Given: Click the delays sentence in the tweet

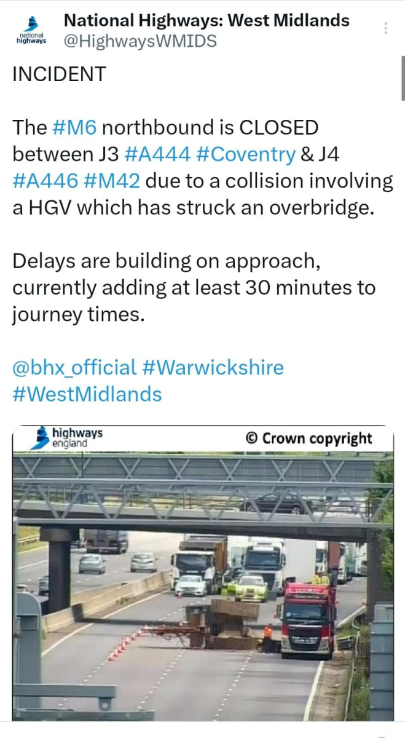Looking at the screenshot, I should point(194,288).
